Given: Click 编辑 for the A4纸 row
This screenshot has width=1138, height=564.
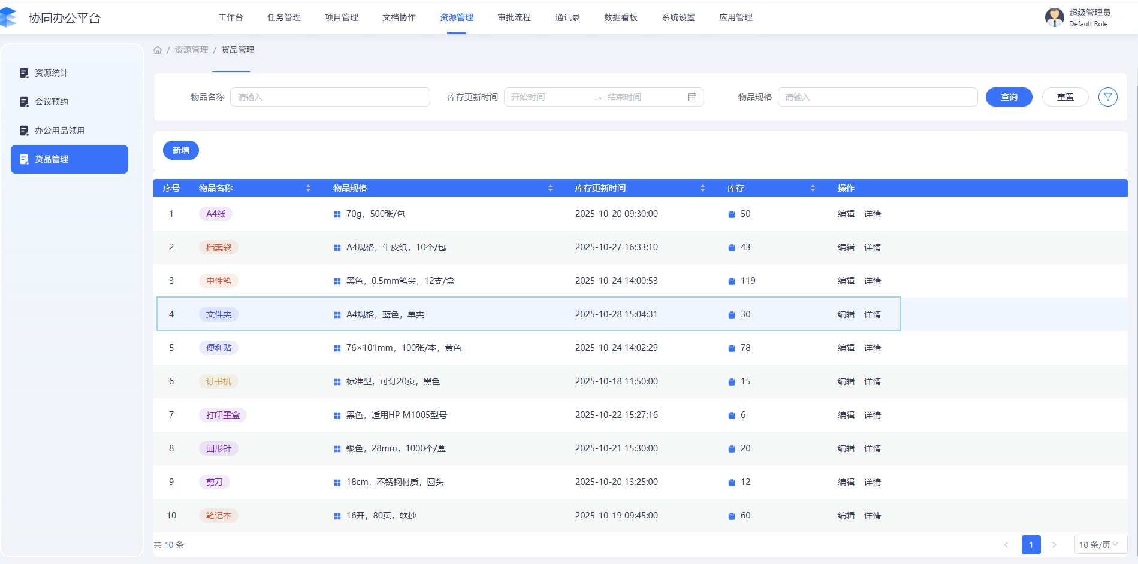Looking at the screenshot, I should tap(846, 214).
